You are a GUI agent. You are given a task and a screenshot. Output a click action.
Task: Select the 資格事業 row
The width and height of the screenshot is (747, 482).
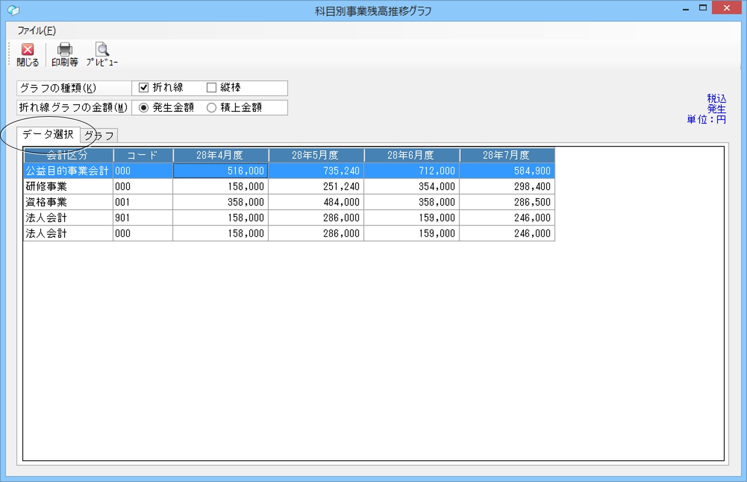(x=289, y=202)
